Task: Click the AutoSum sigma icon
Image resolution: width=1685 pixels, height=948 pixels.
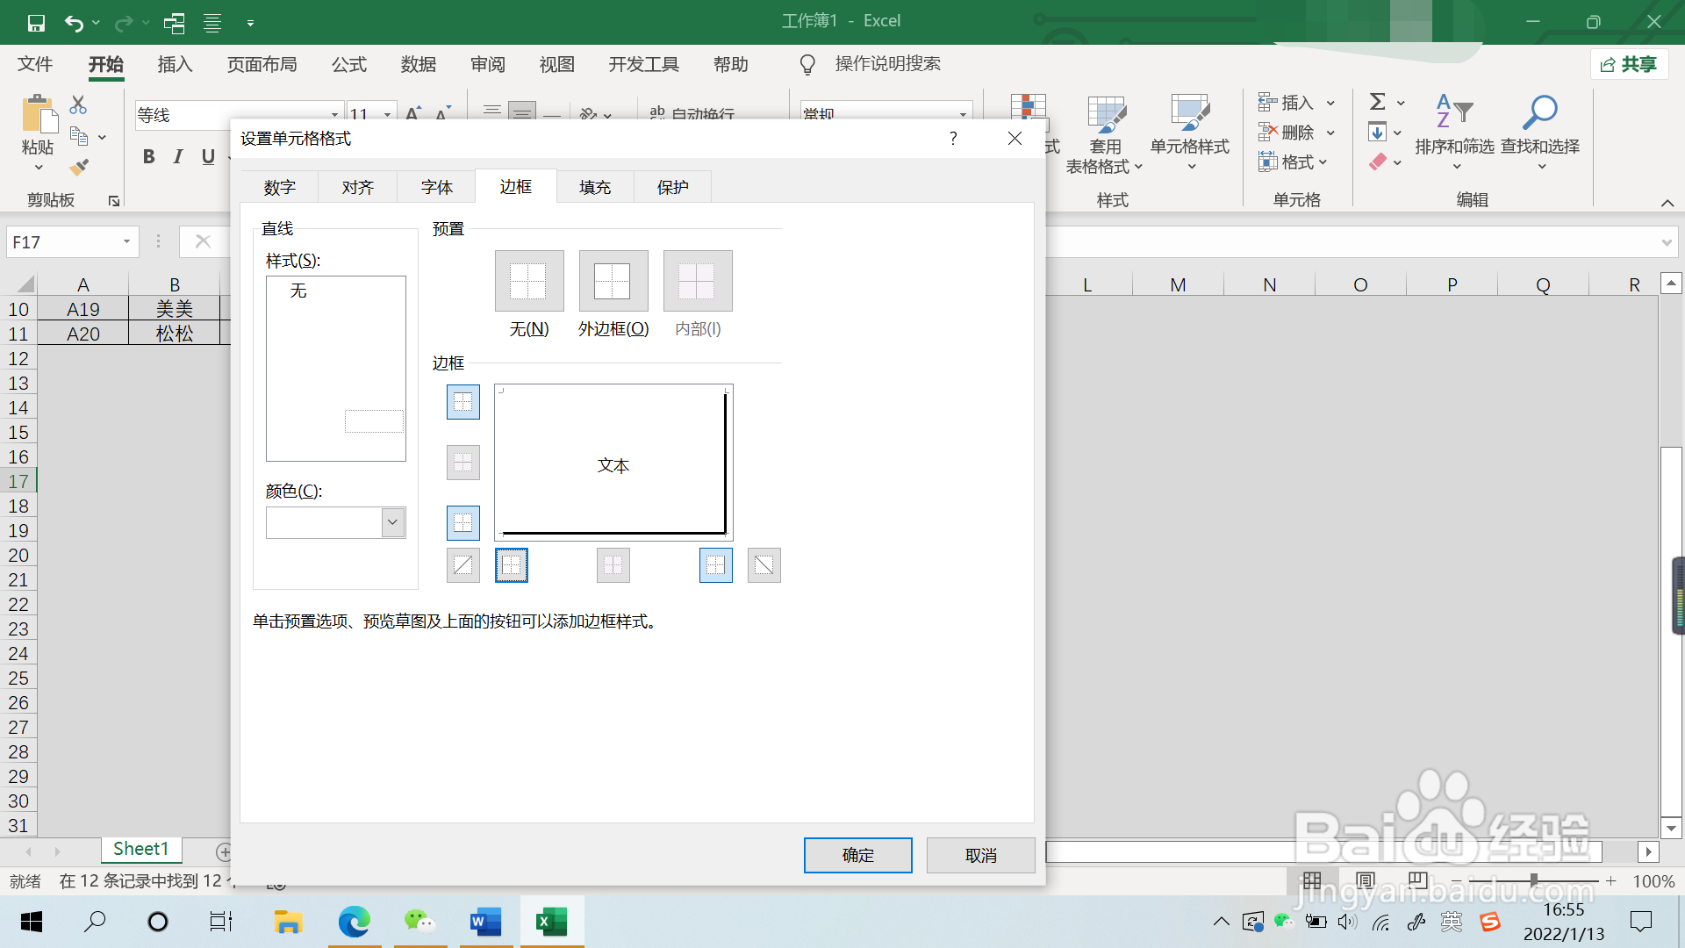Action: [1377, 102]
